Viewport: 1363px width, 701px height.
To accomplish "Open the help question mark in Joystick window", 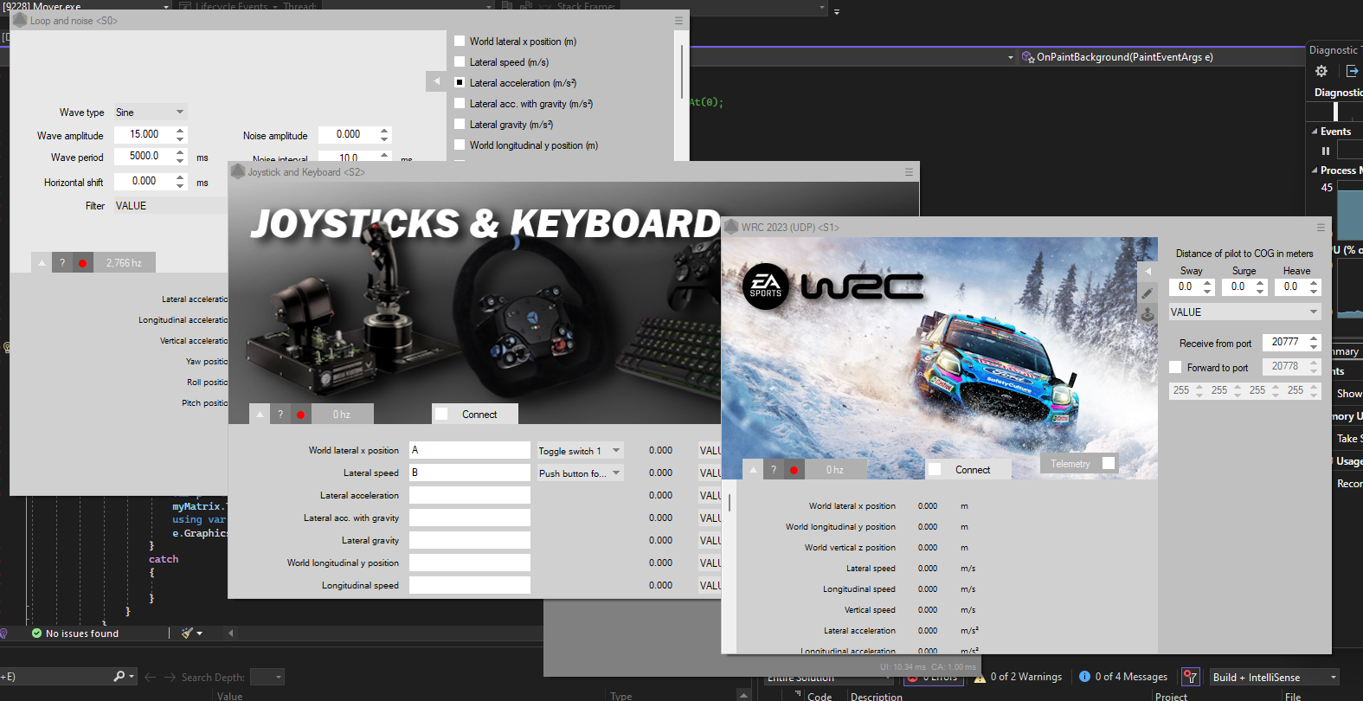I will (280, 415).
